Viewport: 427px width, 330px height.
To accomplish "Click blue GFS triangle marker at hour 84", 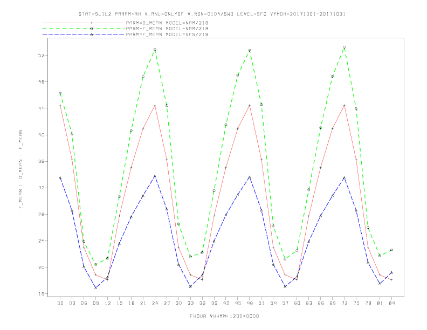I will tap(391, 272).
